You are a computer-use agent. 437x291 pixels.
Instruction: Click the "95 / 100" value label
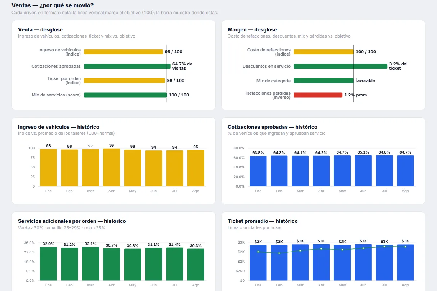coord(173,52)
